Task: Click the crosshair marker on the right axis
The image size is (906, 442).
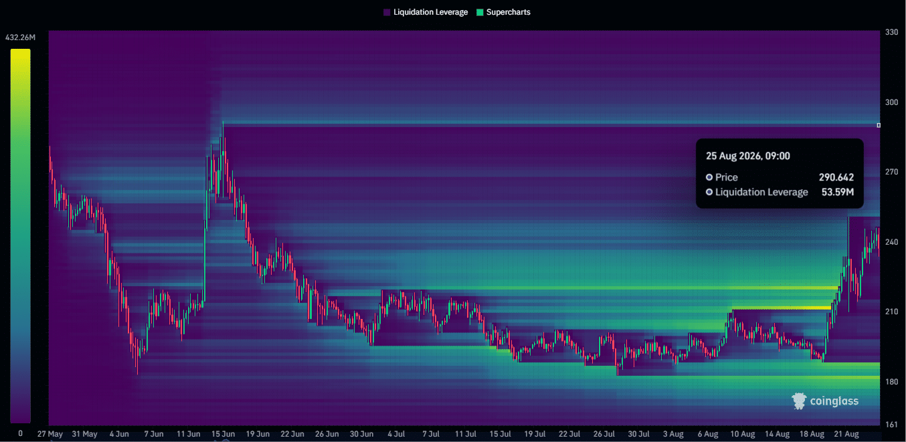Action: point(879,125)
